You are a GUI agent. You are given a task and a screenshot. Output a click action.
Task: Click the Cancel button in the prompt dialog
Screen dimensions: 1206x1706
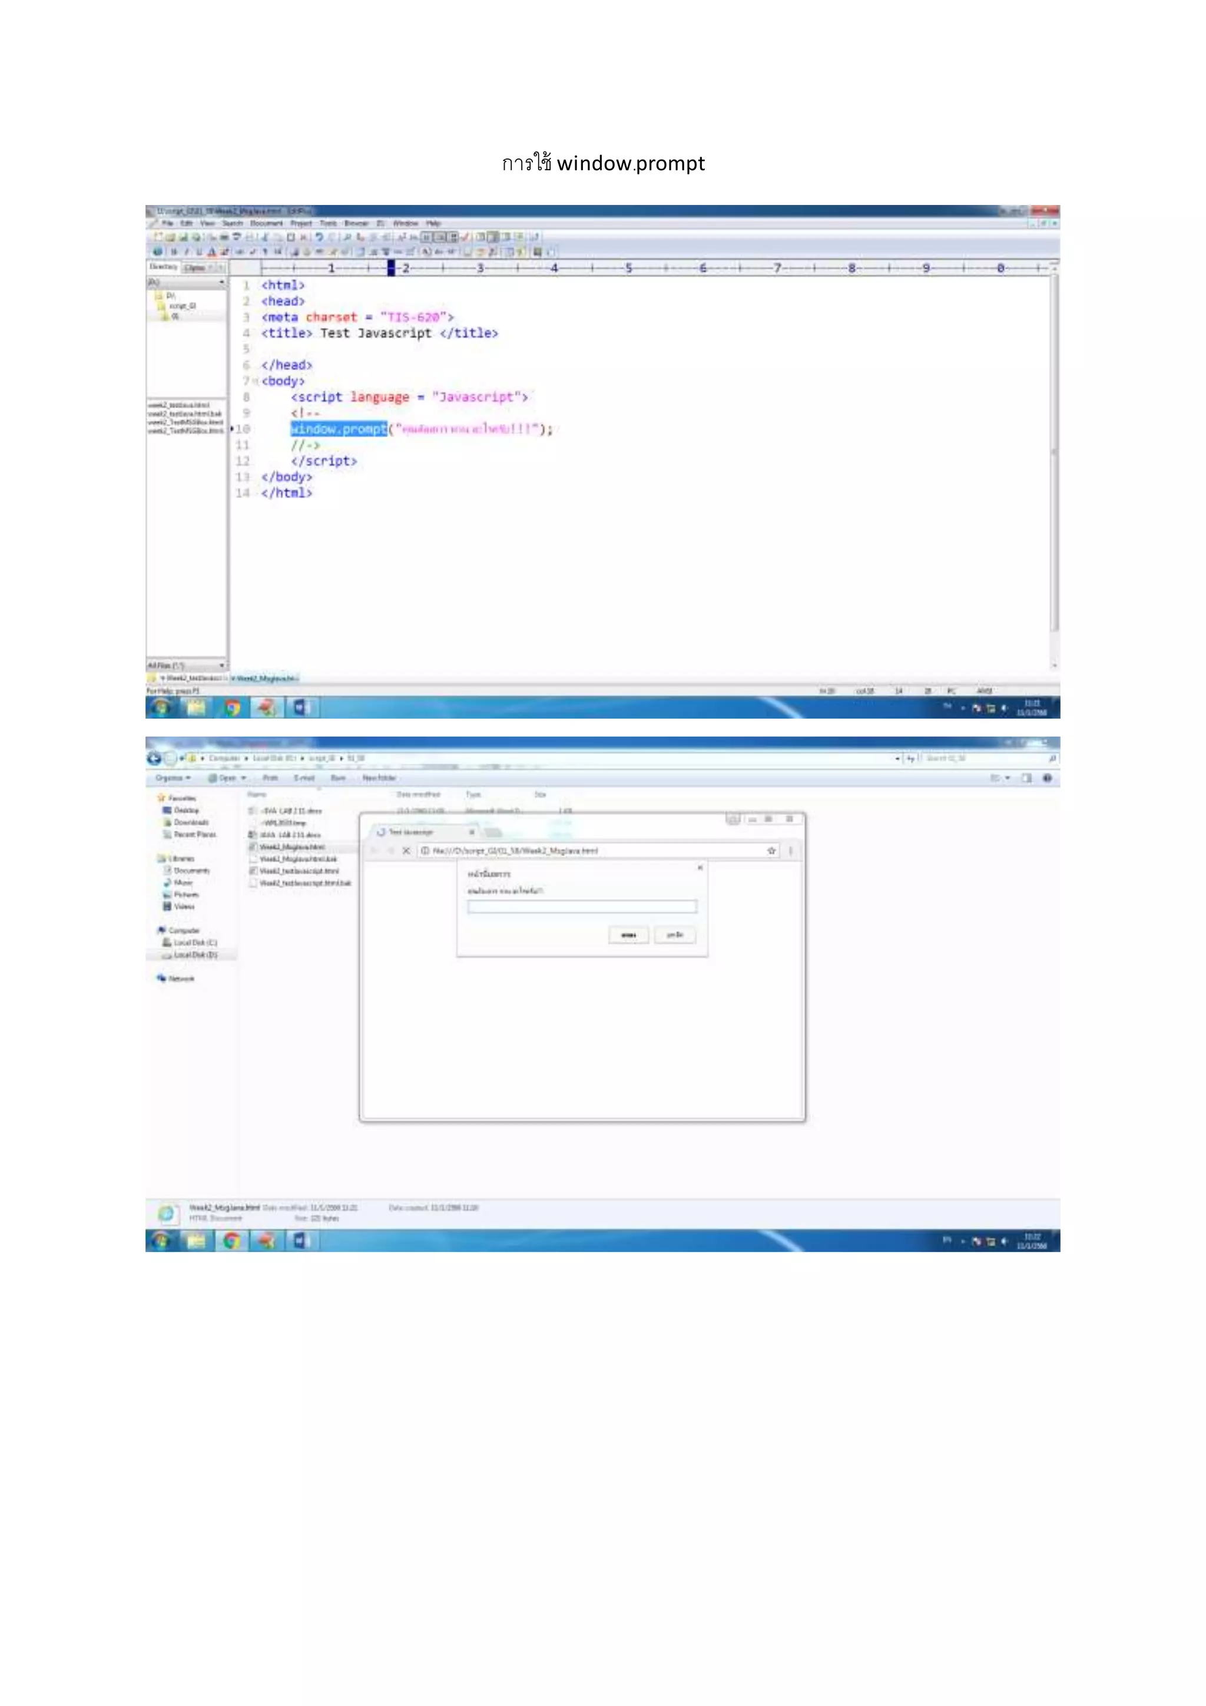675,935
